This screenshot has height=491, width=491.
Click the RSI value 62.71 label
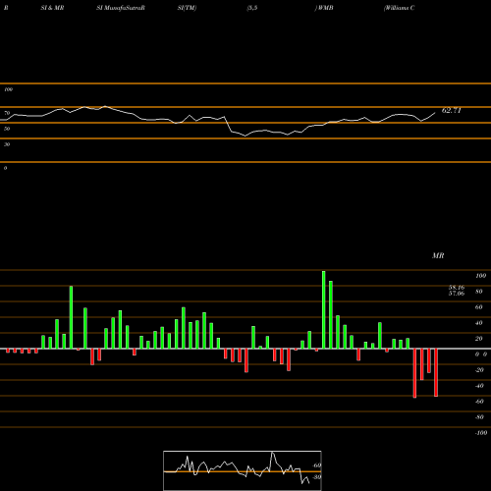pyautogui.click(x=452, y=111)
